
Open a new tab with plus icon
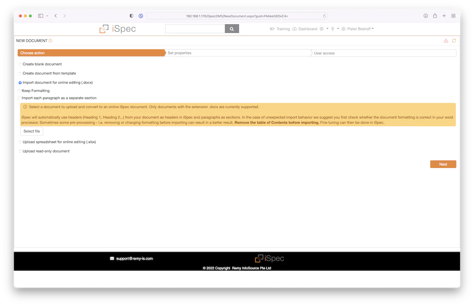(x=444, y=16)
